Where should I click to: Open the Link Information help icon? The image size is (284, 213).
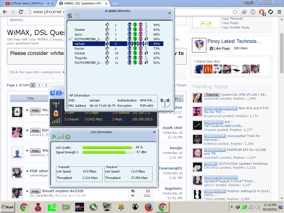click(x=68, y=137)
